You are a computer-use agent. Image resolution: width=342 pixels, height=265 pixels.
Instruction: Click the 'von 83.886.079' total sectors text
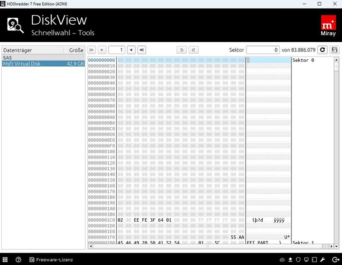[298, 50]
